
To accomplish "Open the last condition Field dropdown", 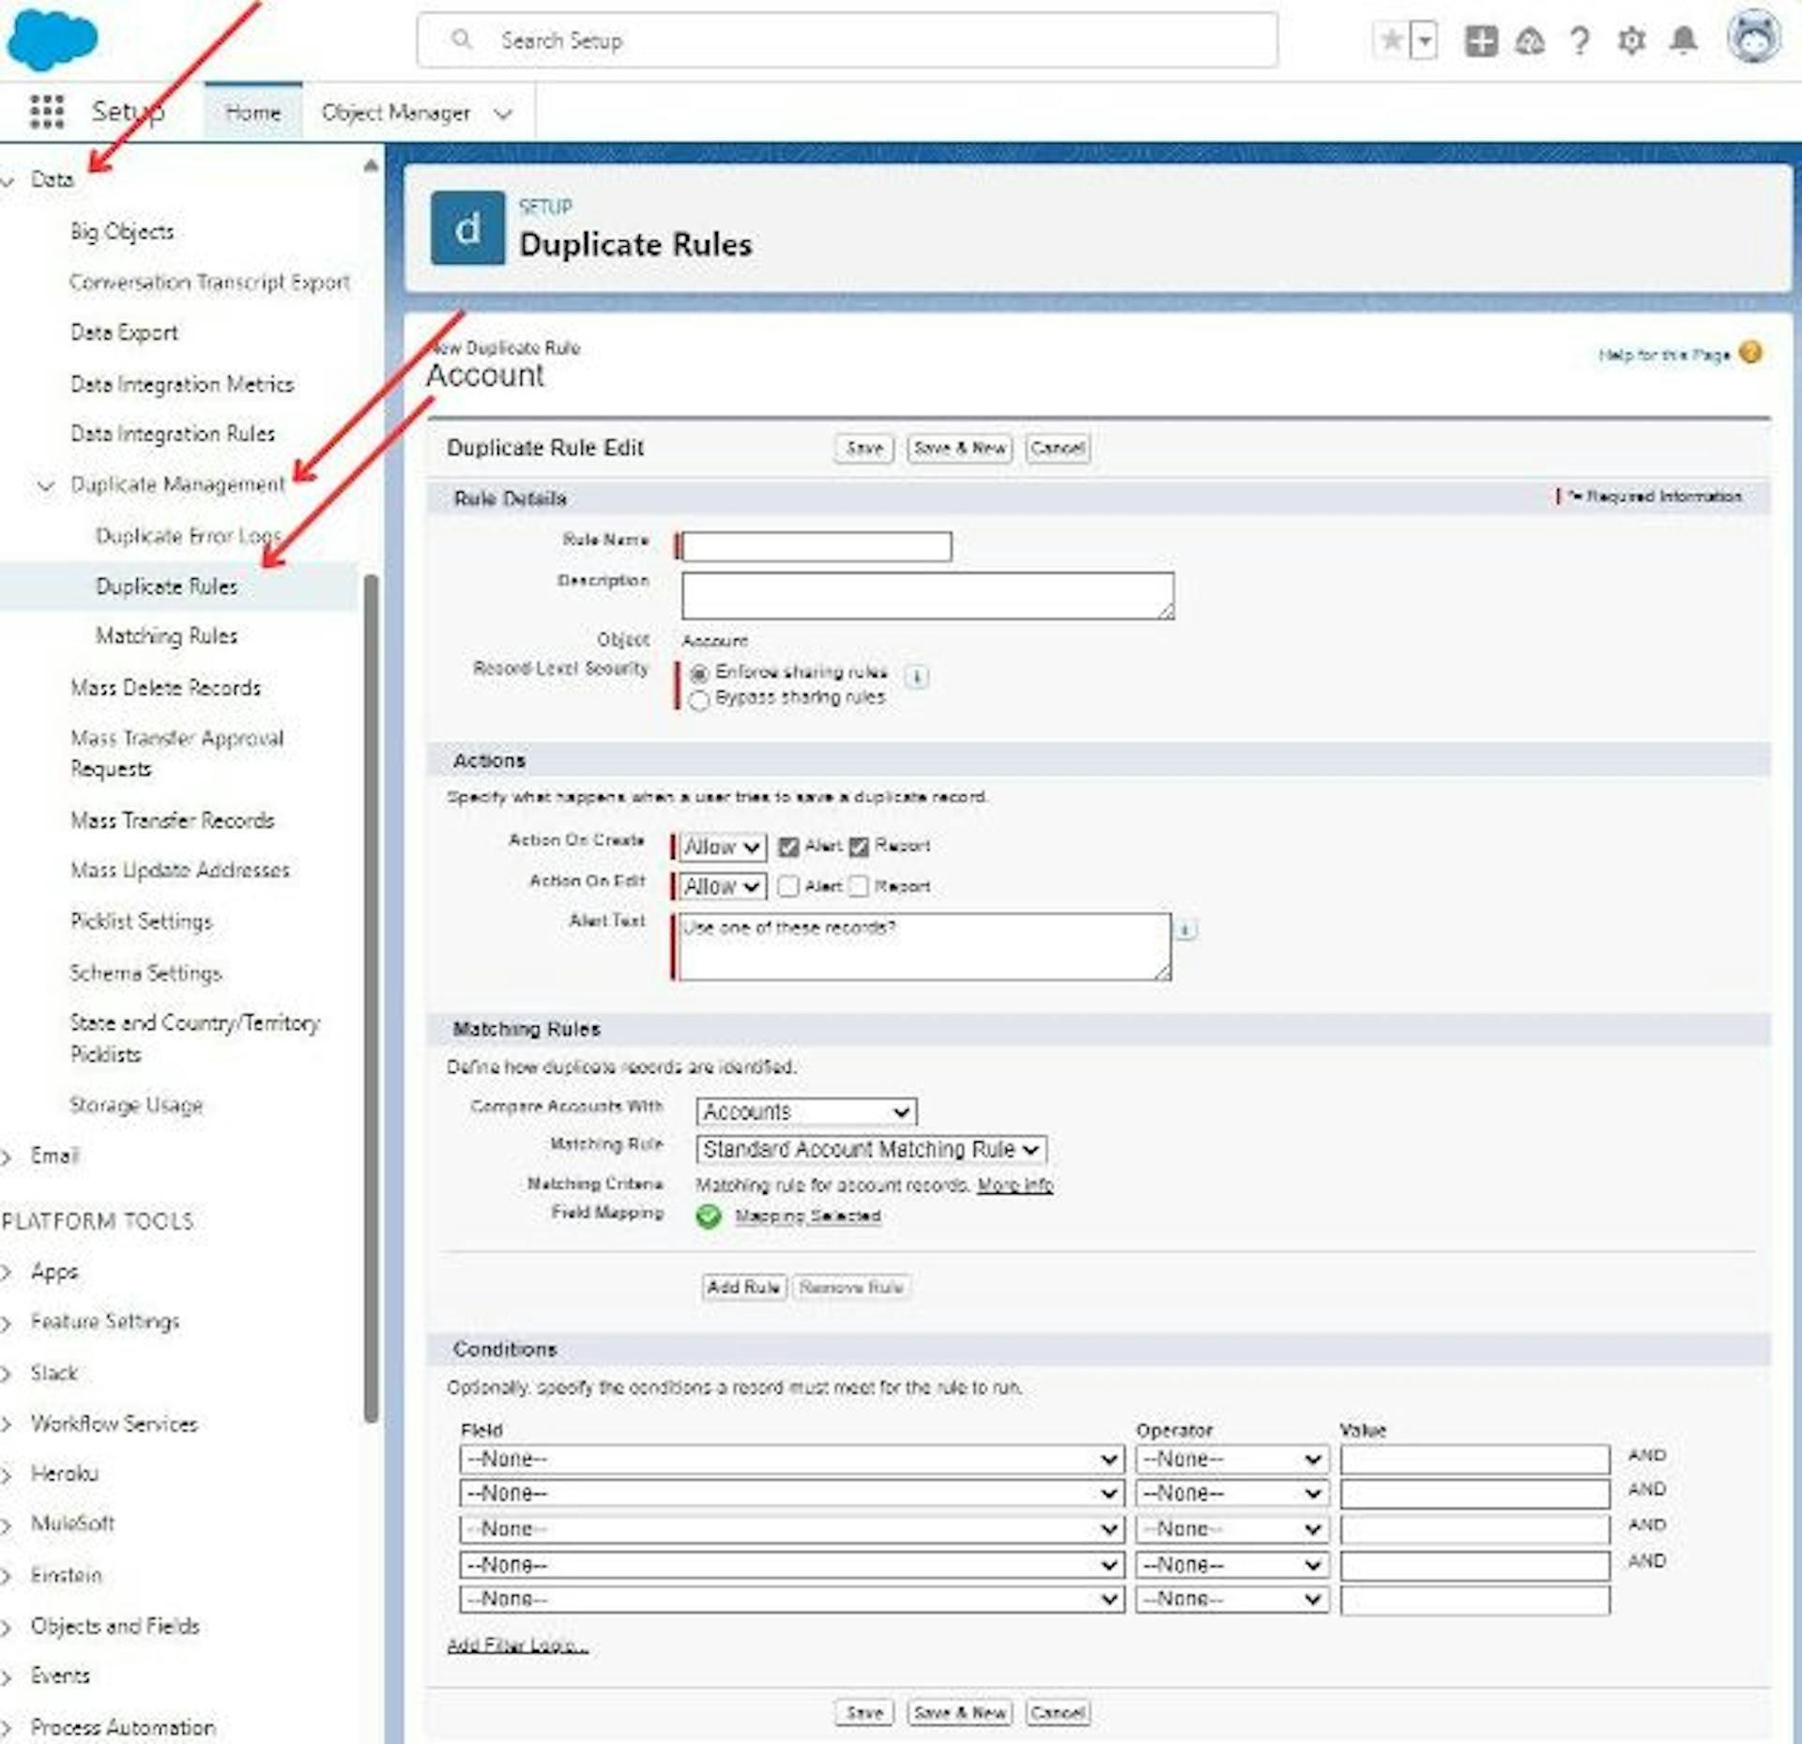I will tap(791, 1599).
